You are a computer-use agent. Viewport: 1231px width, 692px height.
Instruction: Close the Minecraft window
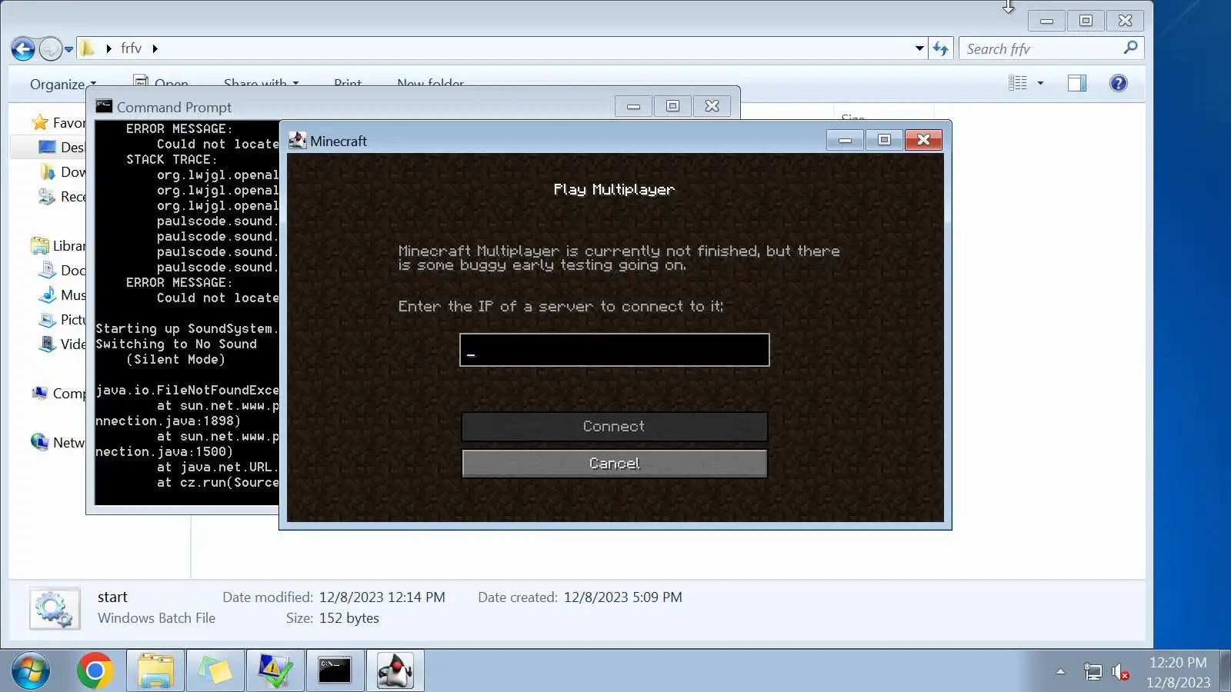[x=923, y=139]
